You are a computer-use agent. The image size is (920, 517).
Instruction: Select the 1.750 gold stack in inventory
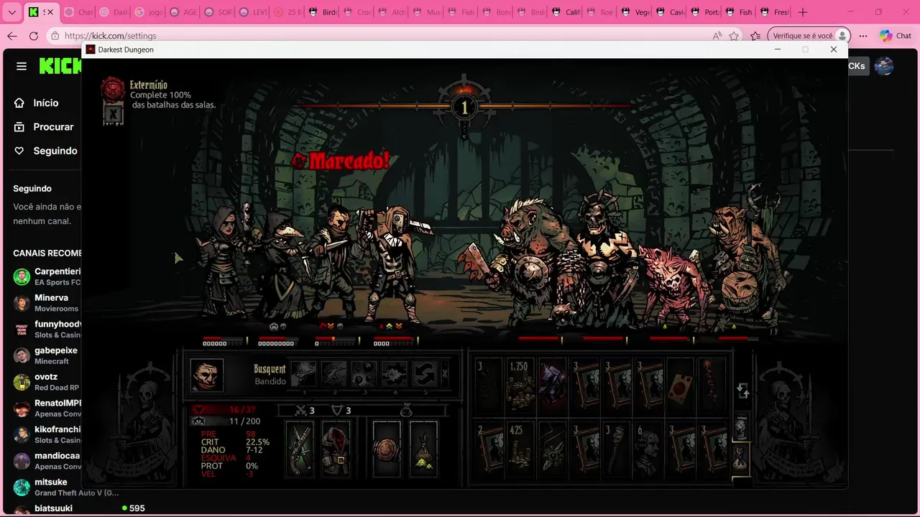519,386
